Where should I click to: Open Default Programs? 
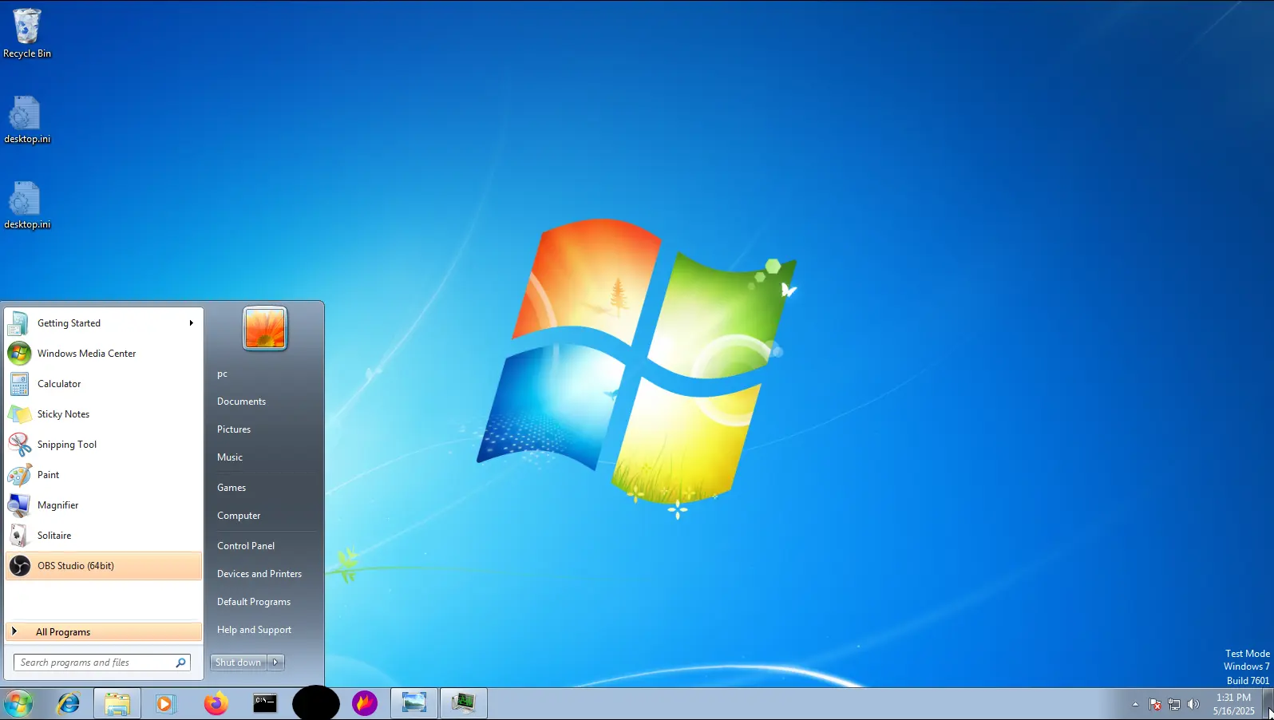coord(264,602)
